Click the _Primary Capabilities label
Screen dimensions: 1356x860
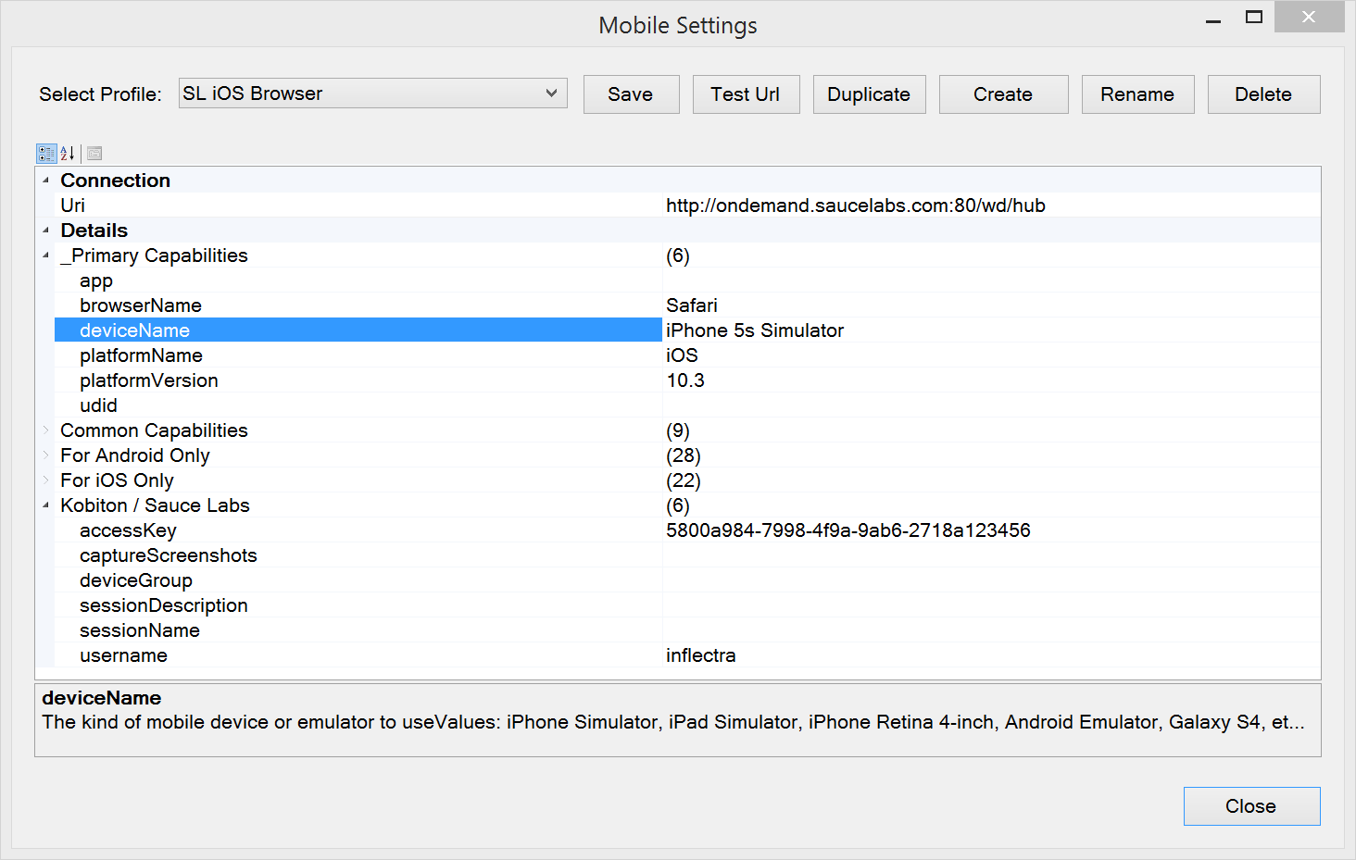pos(154,256)
